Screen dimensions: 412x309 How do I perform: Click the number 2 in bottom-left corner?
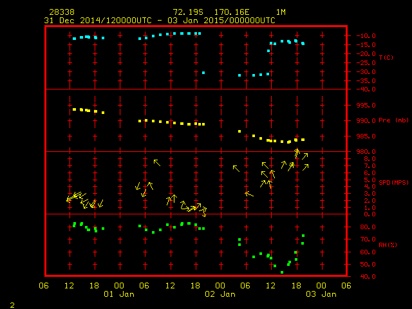(x=12, y=303)
